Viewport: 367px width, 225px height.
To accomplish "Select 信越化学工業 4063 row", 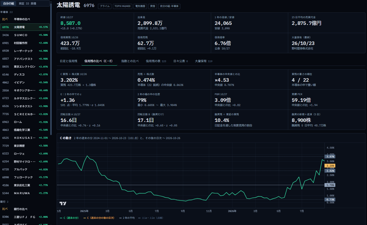I will [x=25, y=130].
